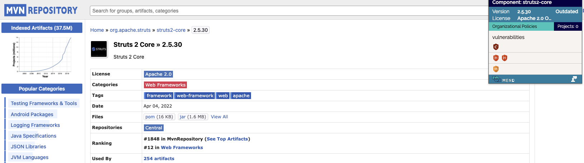Select the web-framework tag
Image resolution: width=584 pixels, height=163 pixels.
pyautogui.click(x=195, y=96)
